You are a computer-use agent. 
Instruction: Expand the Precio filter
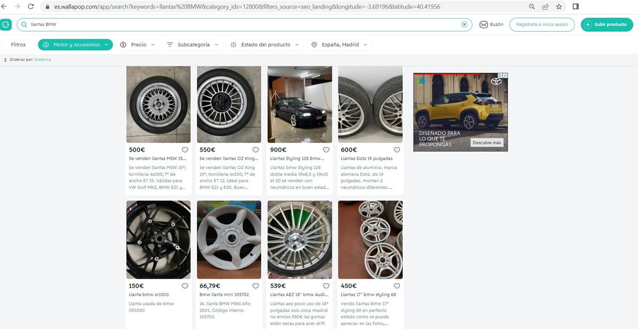[138, 45]
